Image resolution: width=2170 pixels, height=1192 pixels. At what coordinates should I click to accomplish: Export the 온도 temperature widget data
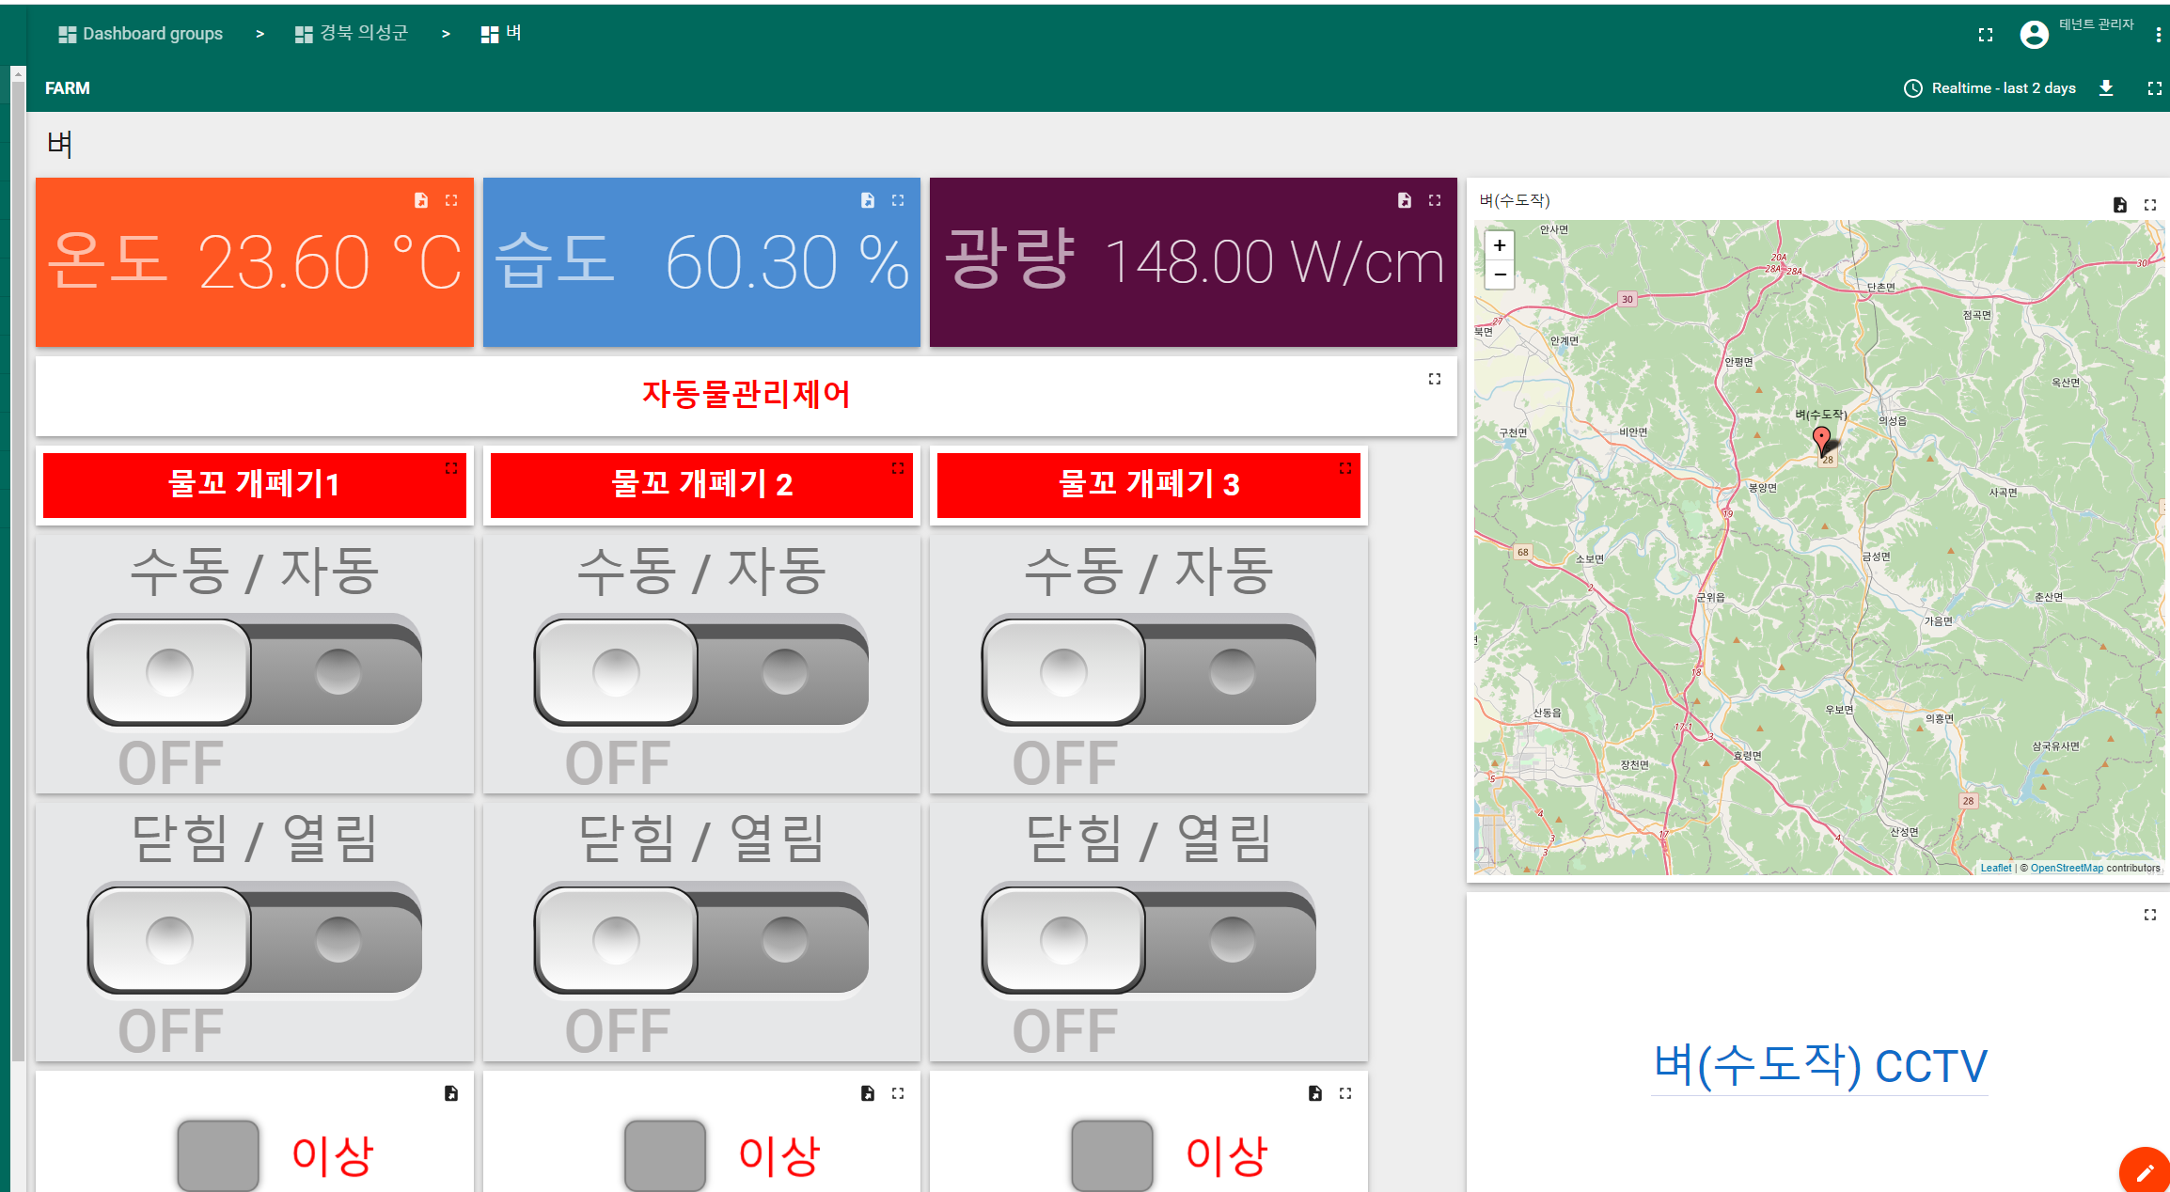(x=421, y=200)
